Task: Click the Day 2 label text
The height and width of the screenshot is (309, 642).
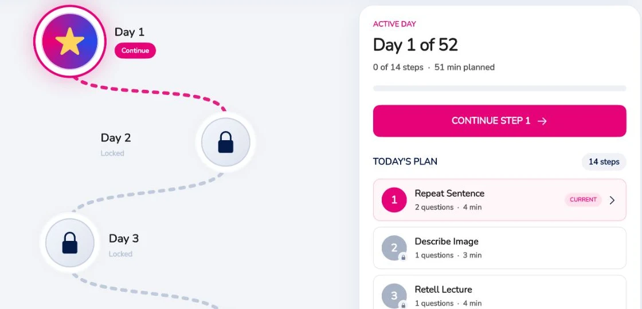Action: click(116, 138)
